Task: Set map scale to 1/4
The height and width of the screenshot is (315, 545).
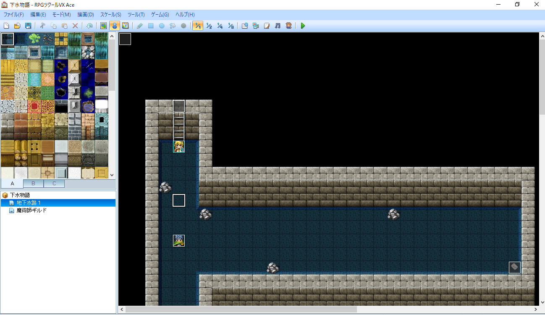Action: pos(220,26)
